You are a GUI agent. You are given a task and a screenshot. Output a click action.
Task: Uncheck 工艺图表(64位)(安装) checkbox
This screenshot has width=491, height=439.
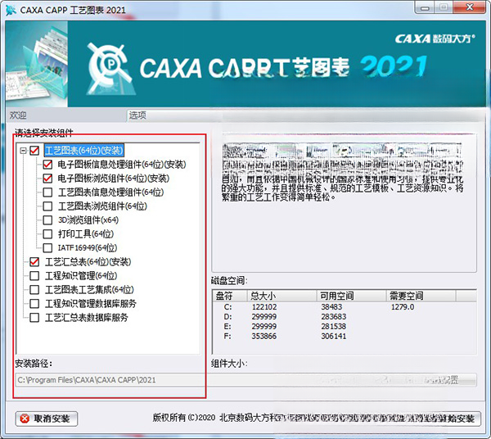pos(34,151)
